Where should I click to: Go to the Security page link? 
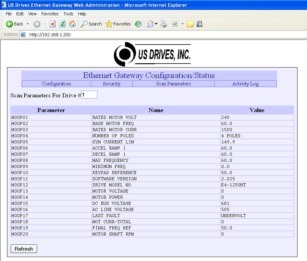(x=112, y=84)
